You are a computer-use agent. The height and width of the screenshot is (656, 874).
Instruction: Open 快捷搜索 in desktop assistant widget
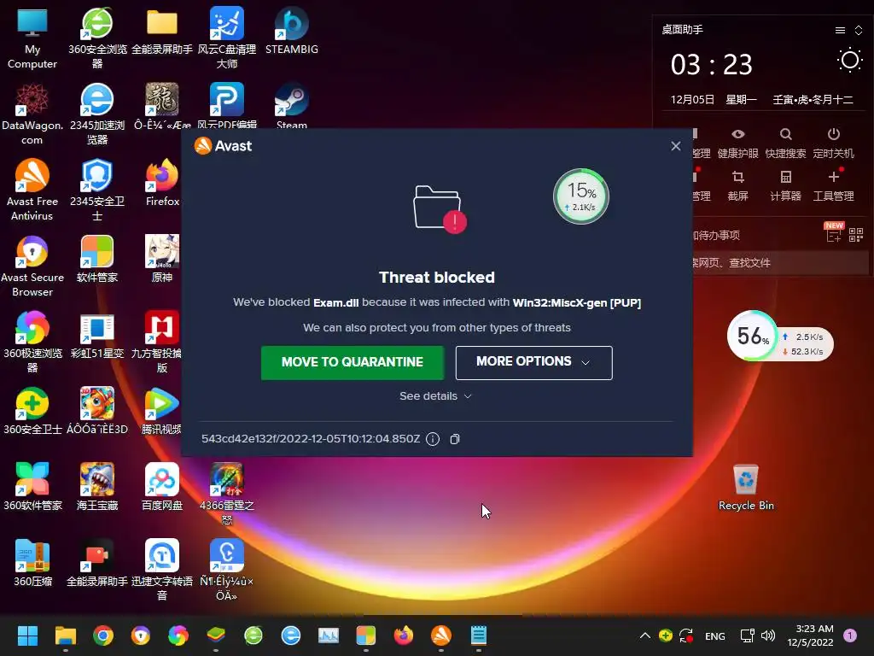[x=785, y=143]
